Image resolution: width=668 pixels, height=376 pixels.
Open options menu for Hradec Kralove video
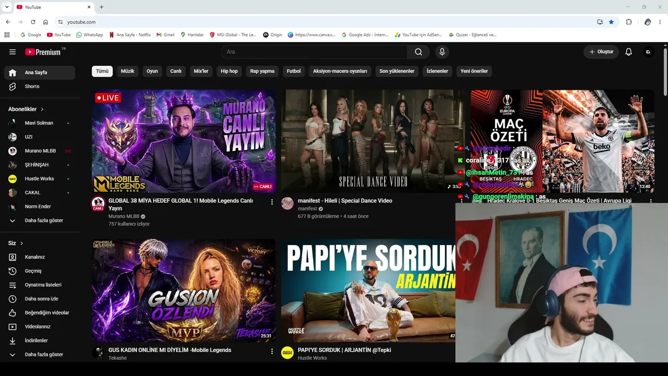[651, 201]
